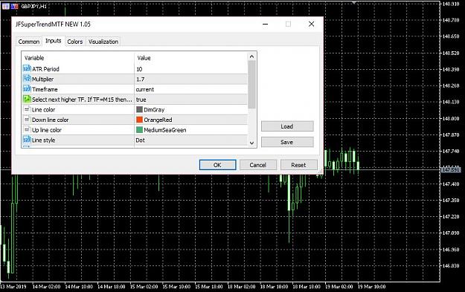Select the Multiplier value 1.7

pos(141,79)
